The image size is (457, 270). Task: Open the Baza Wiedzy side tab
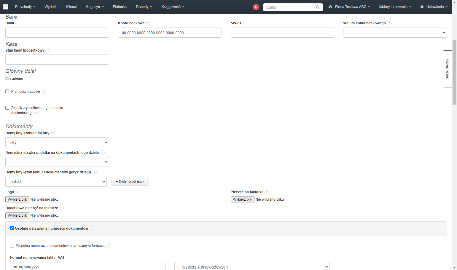coord(447,69)
